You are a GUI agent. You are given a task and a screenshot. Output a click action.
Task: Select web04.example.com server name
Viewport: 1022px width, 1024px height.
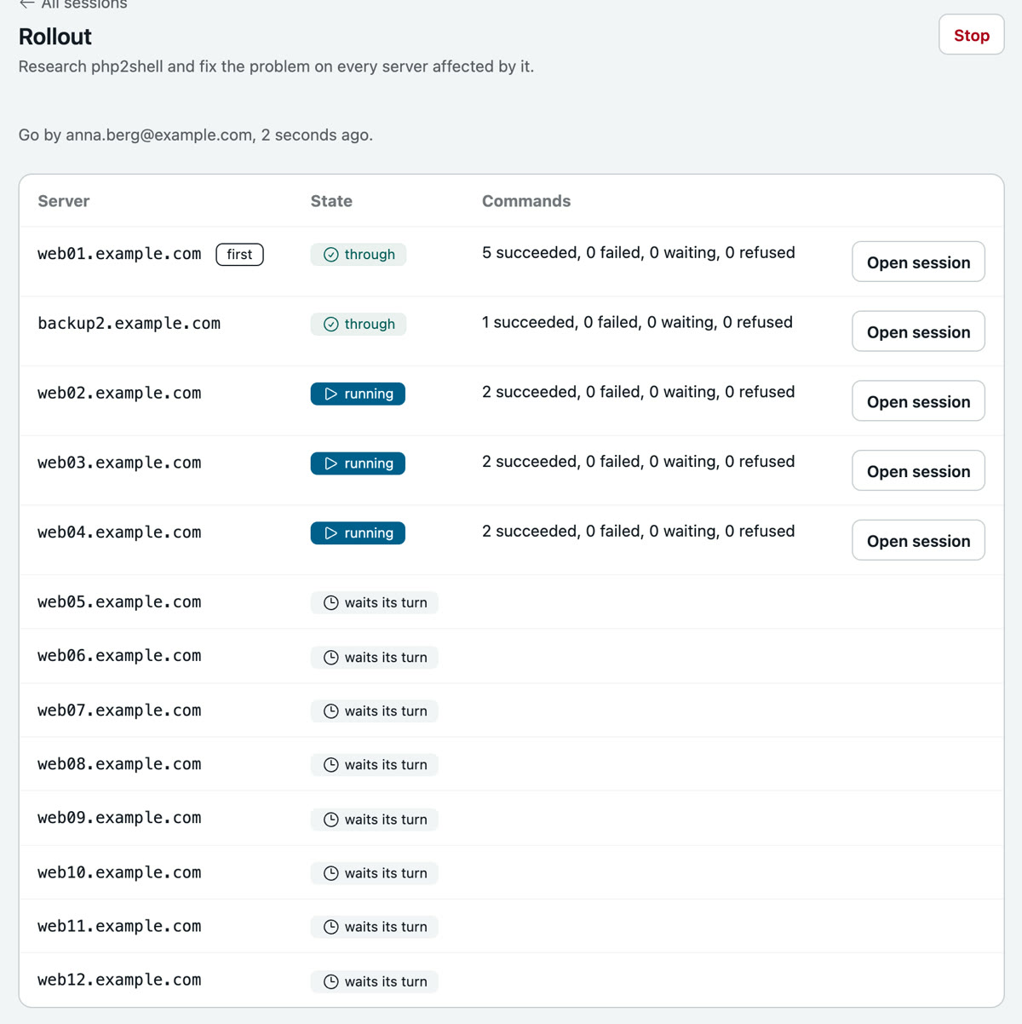tap(119, 532)
